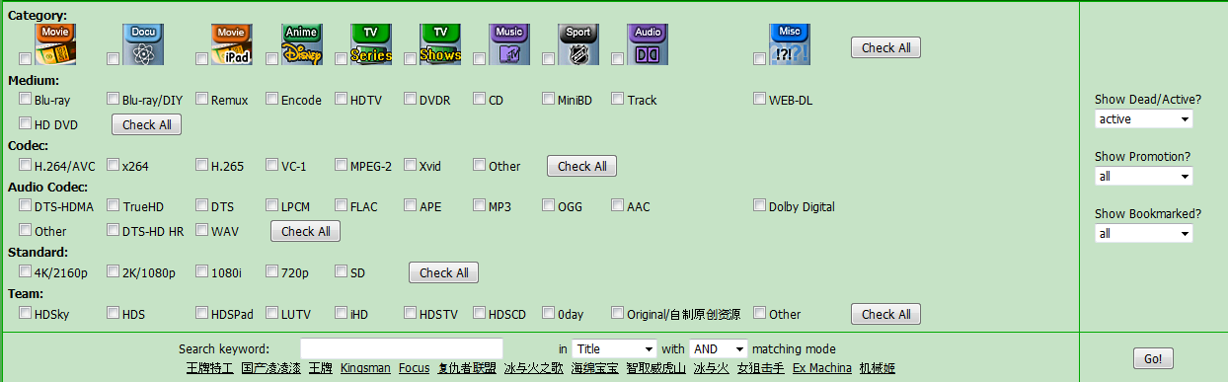Open the Ex Machina keyword link

822,368
